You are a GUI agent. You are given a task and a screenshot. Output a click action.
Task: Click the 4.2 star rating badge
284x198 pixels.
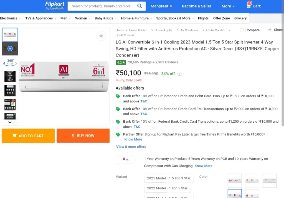point(121,62)
